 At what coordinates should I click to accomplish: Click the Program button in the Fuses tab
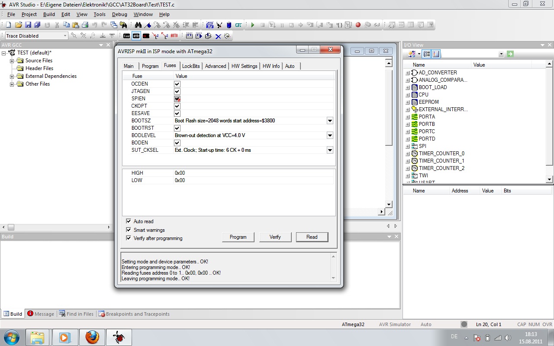click(238, 237)
